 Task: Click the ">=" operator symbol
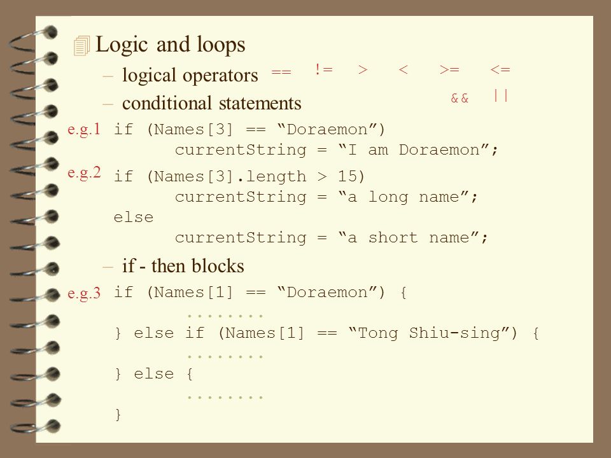pos(449,70)
